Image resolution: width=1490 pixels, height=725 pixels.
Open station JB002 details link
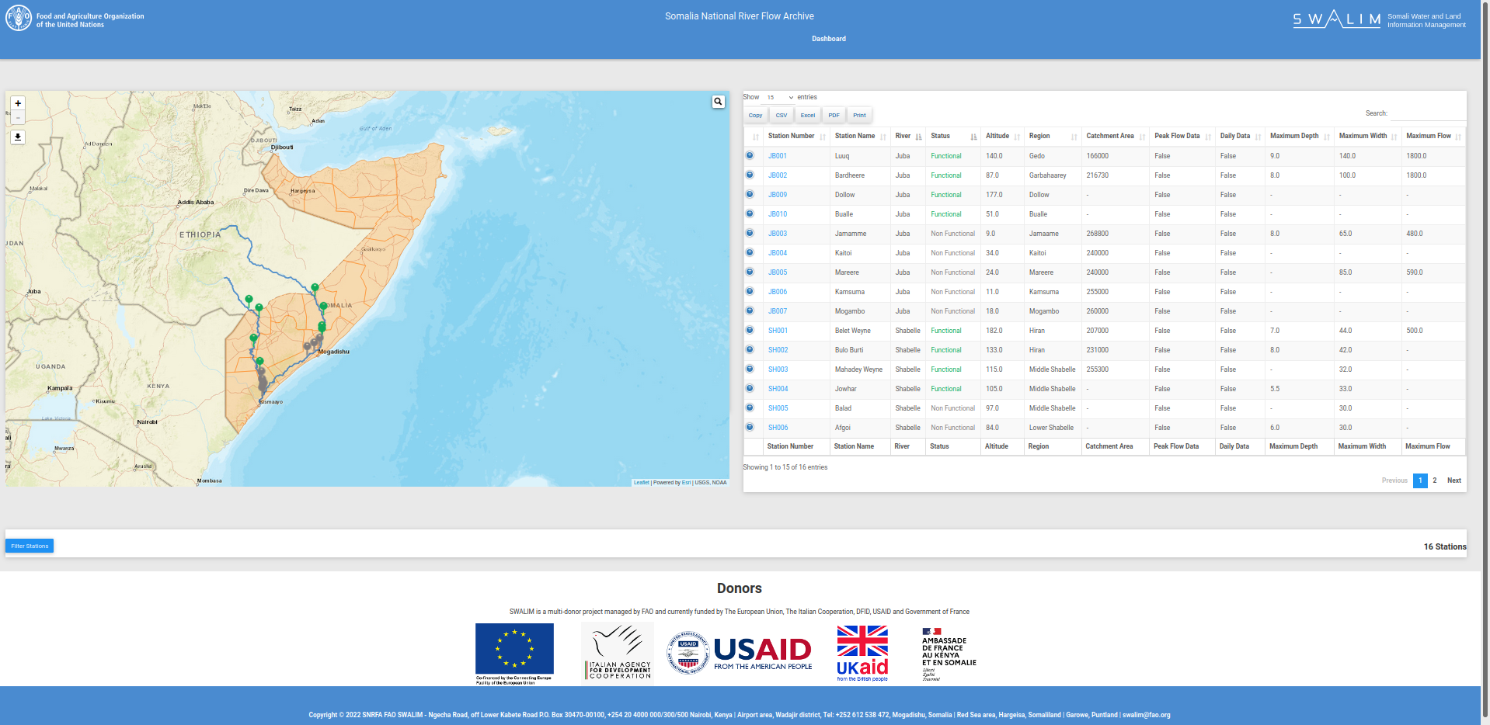[x=777, y=175]
